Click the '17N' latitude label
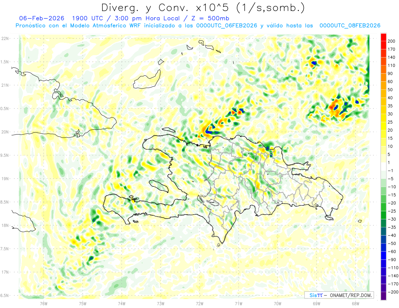Image resolution: width=399 pixels, height=308 pixels. pyautogui.click(x=5, y=272)
